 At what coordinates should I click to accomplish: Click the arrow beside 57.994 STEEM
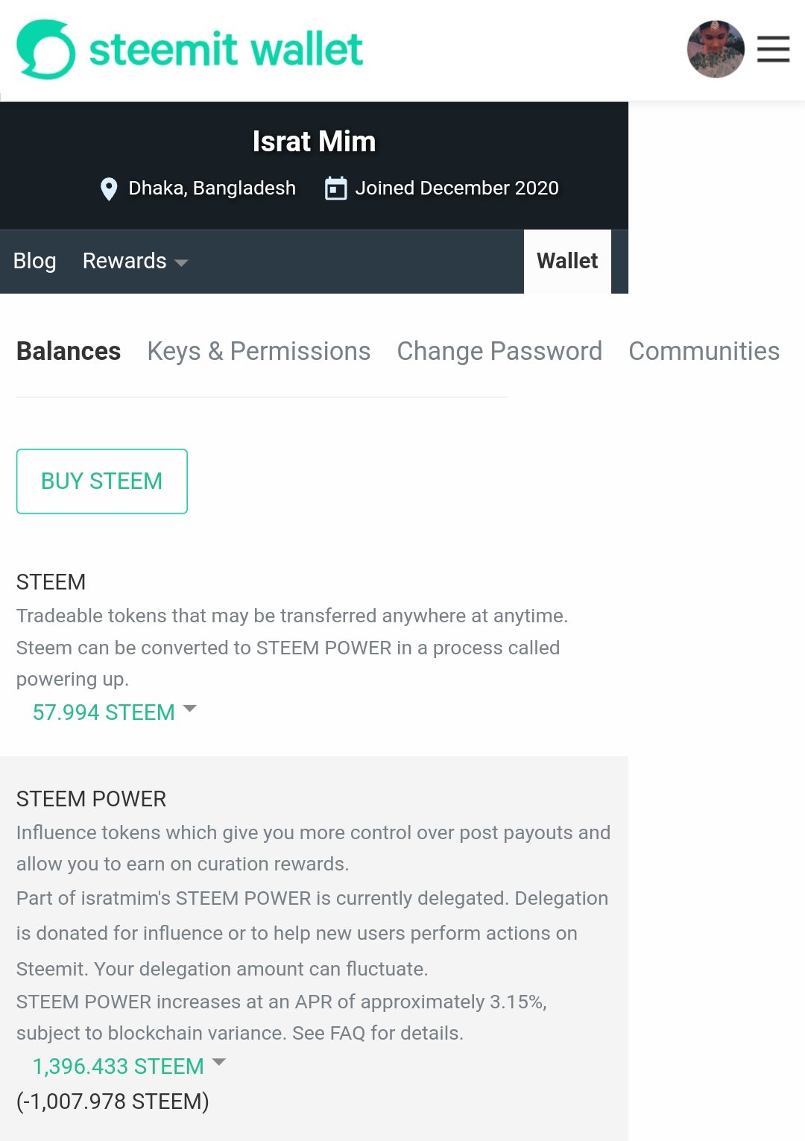point(190,709)
